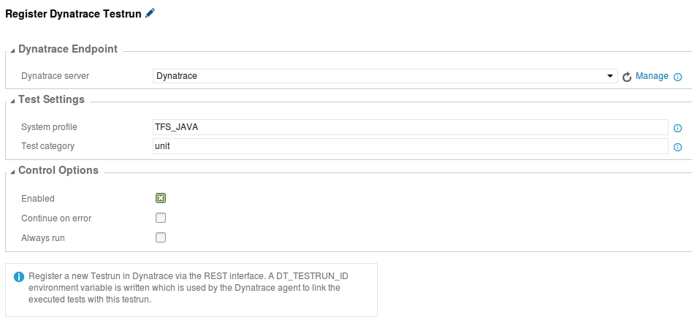The image size is (692, 320).
Task: Click the Control Options header text
Action: click(58, 170)
